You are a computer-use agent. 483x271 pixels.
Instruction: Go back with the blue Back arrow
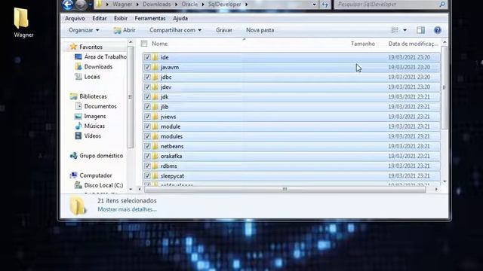click(x=67, y=5)
